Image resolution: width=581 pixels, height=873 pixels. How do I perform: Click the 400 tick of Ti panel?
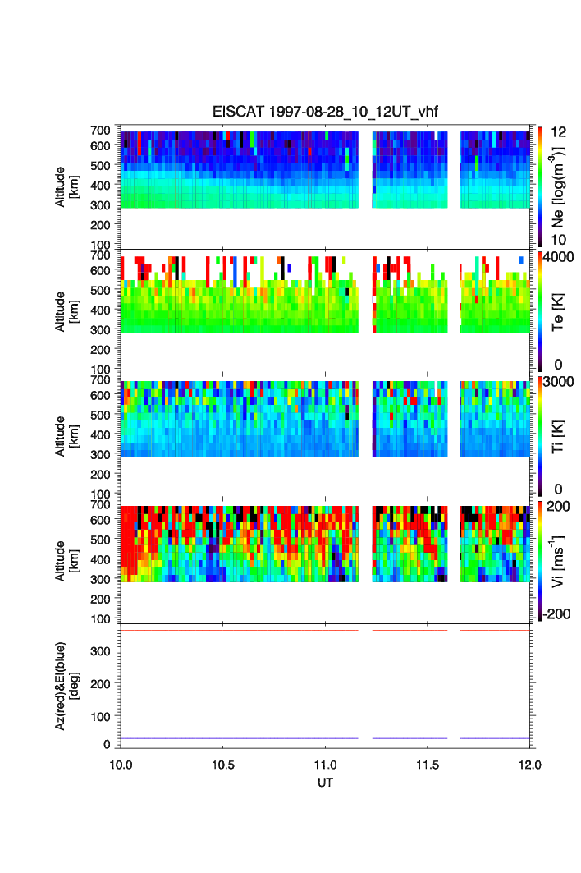(x=101, y=434)
